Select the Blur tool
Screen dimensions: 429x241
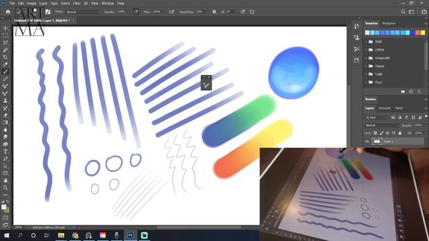pos(5,129)
